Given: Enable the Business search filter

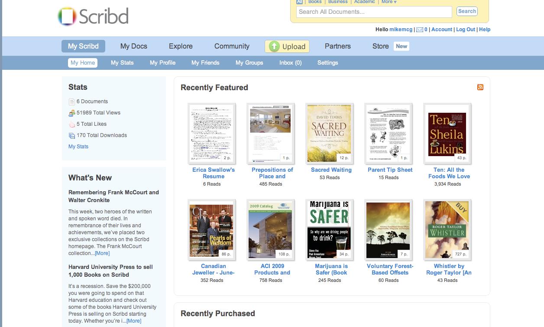Looking at the screenshot, I should click(337, 2).
